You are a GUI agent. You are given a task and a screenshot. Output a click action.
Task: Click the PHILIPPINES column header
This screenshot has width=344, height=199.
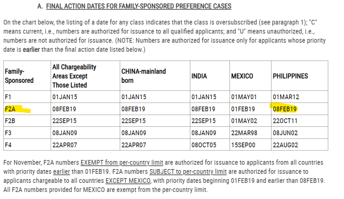click(x=290, y=76)
